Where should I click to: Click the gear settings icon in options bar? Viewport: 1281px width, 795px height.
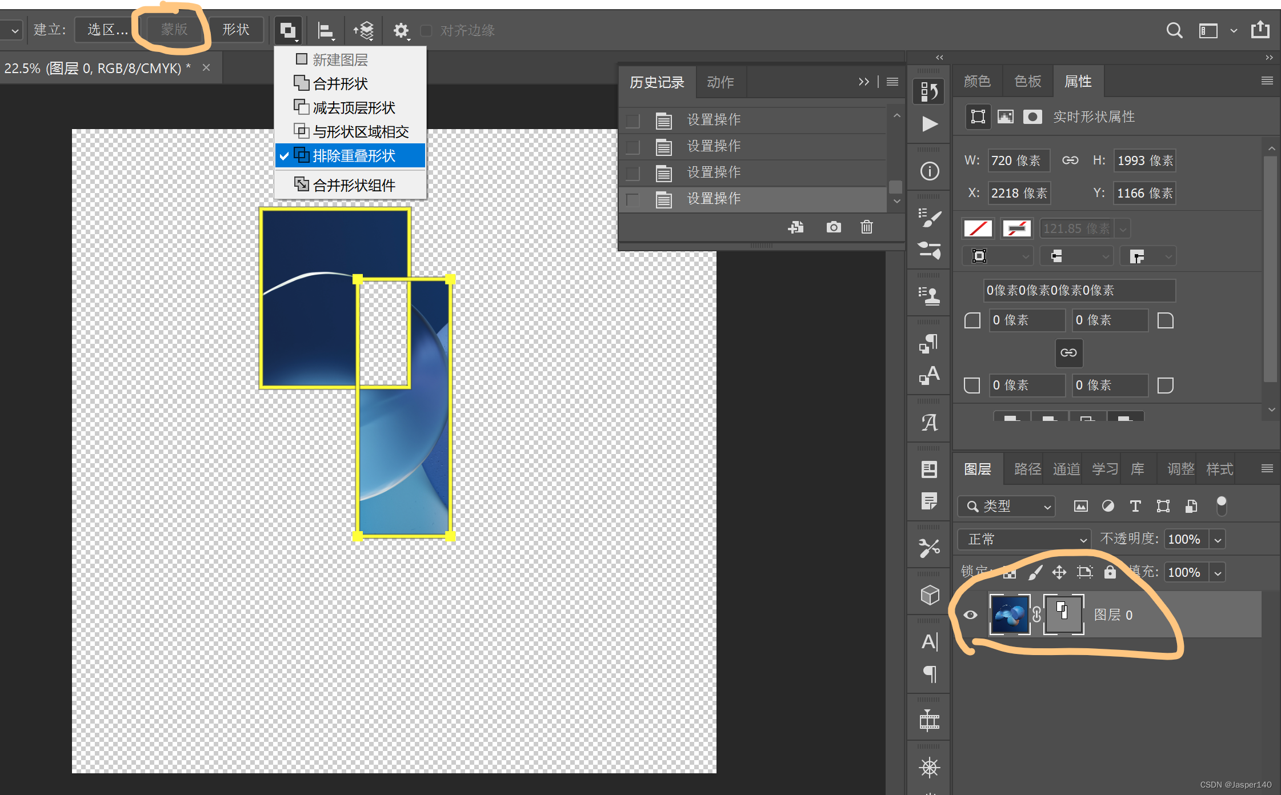click(401, 30)
